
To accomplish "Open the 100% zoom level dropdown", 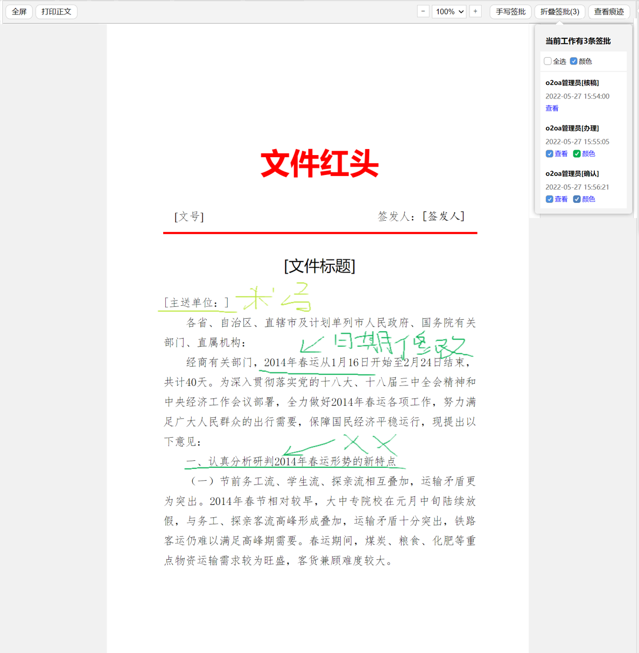I will (449, 11).
